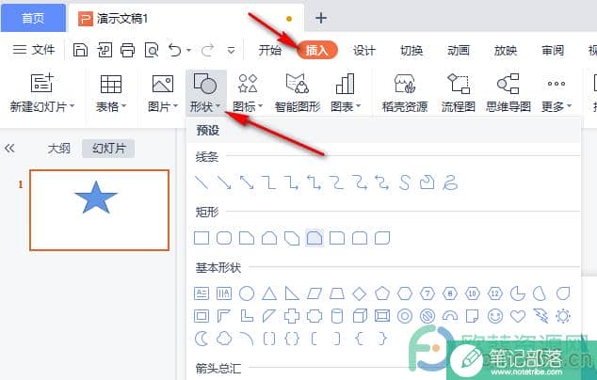Select the trapezoid shape
This screenshot has height=380, width=597.
tap(337, 293)
